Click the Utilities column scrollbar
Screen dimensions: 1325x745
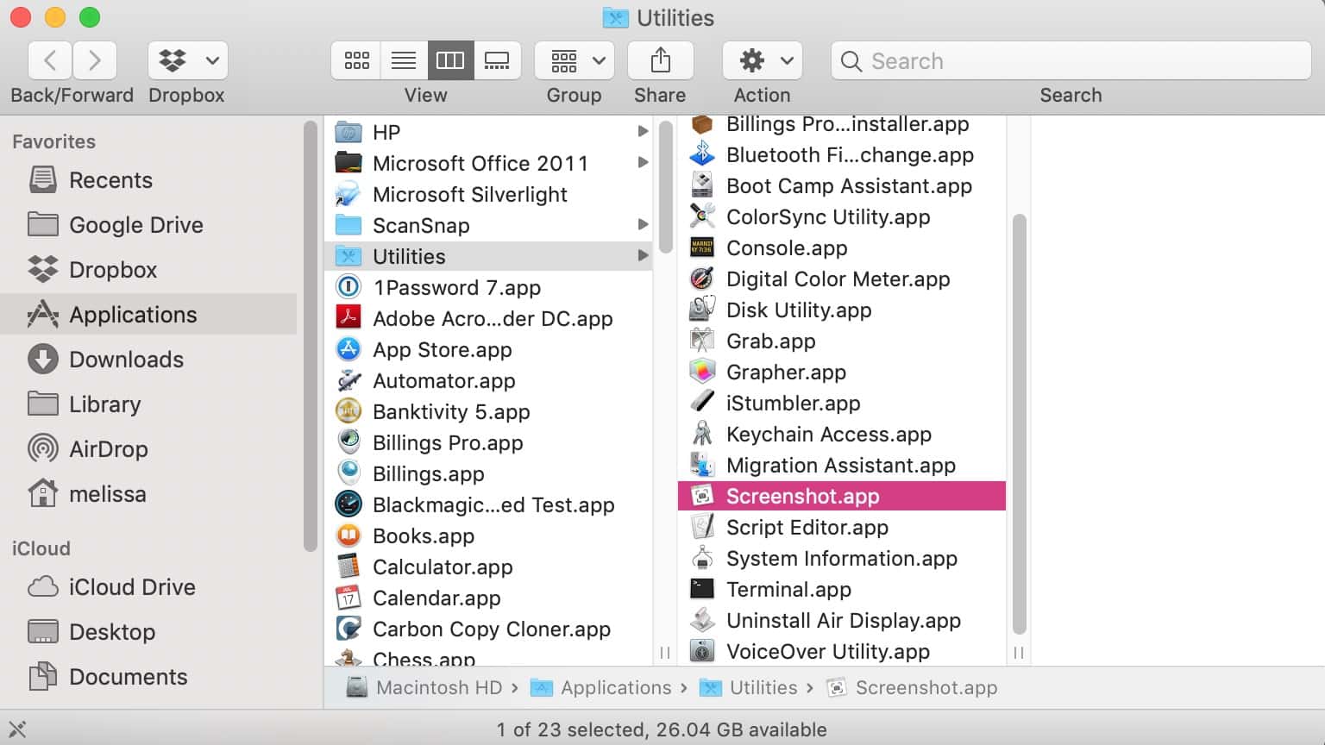point(1019,423)
